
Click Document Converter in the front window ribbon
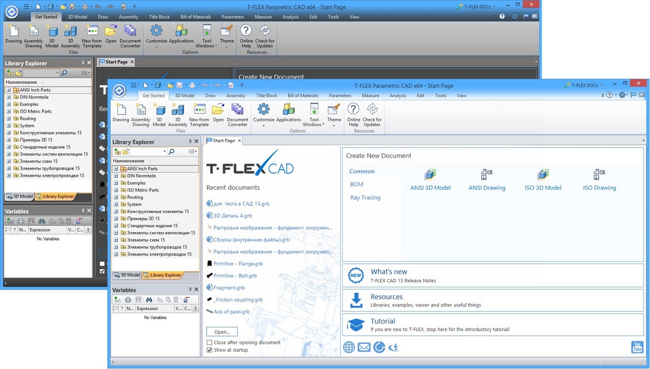pyautogui.click(x=238, y=114)
